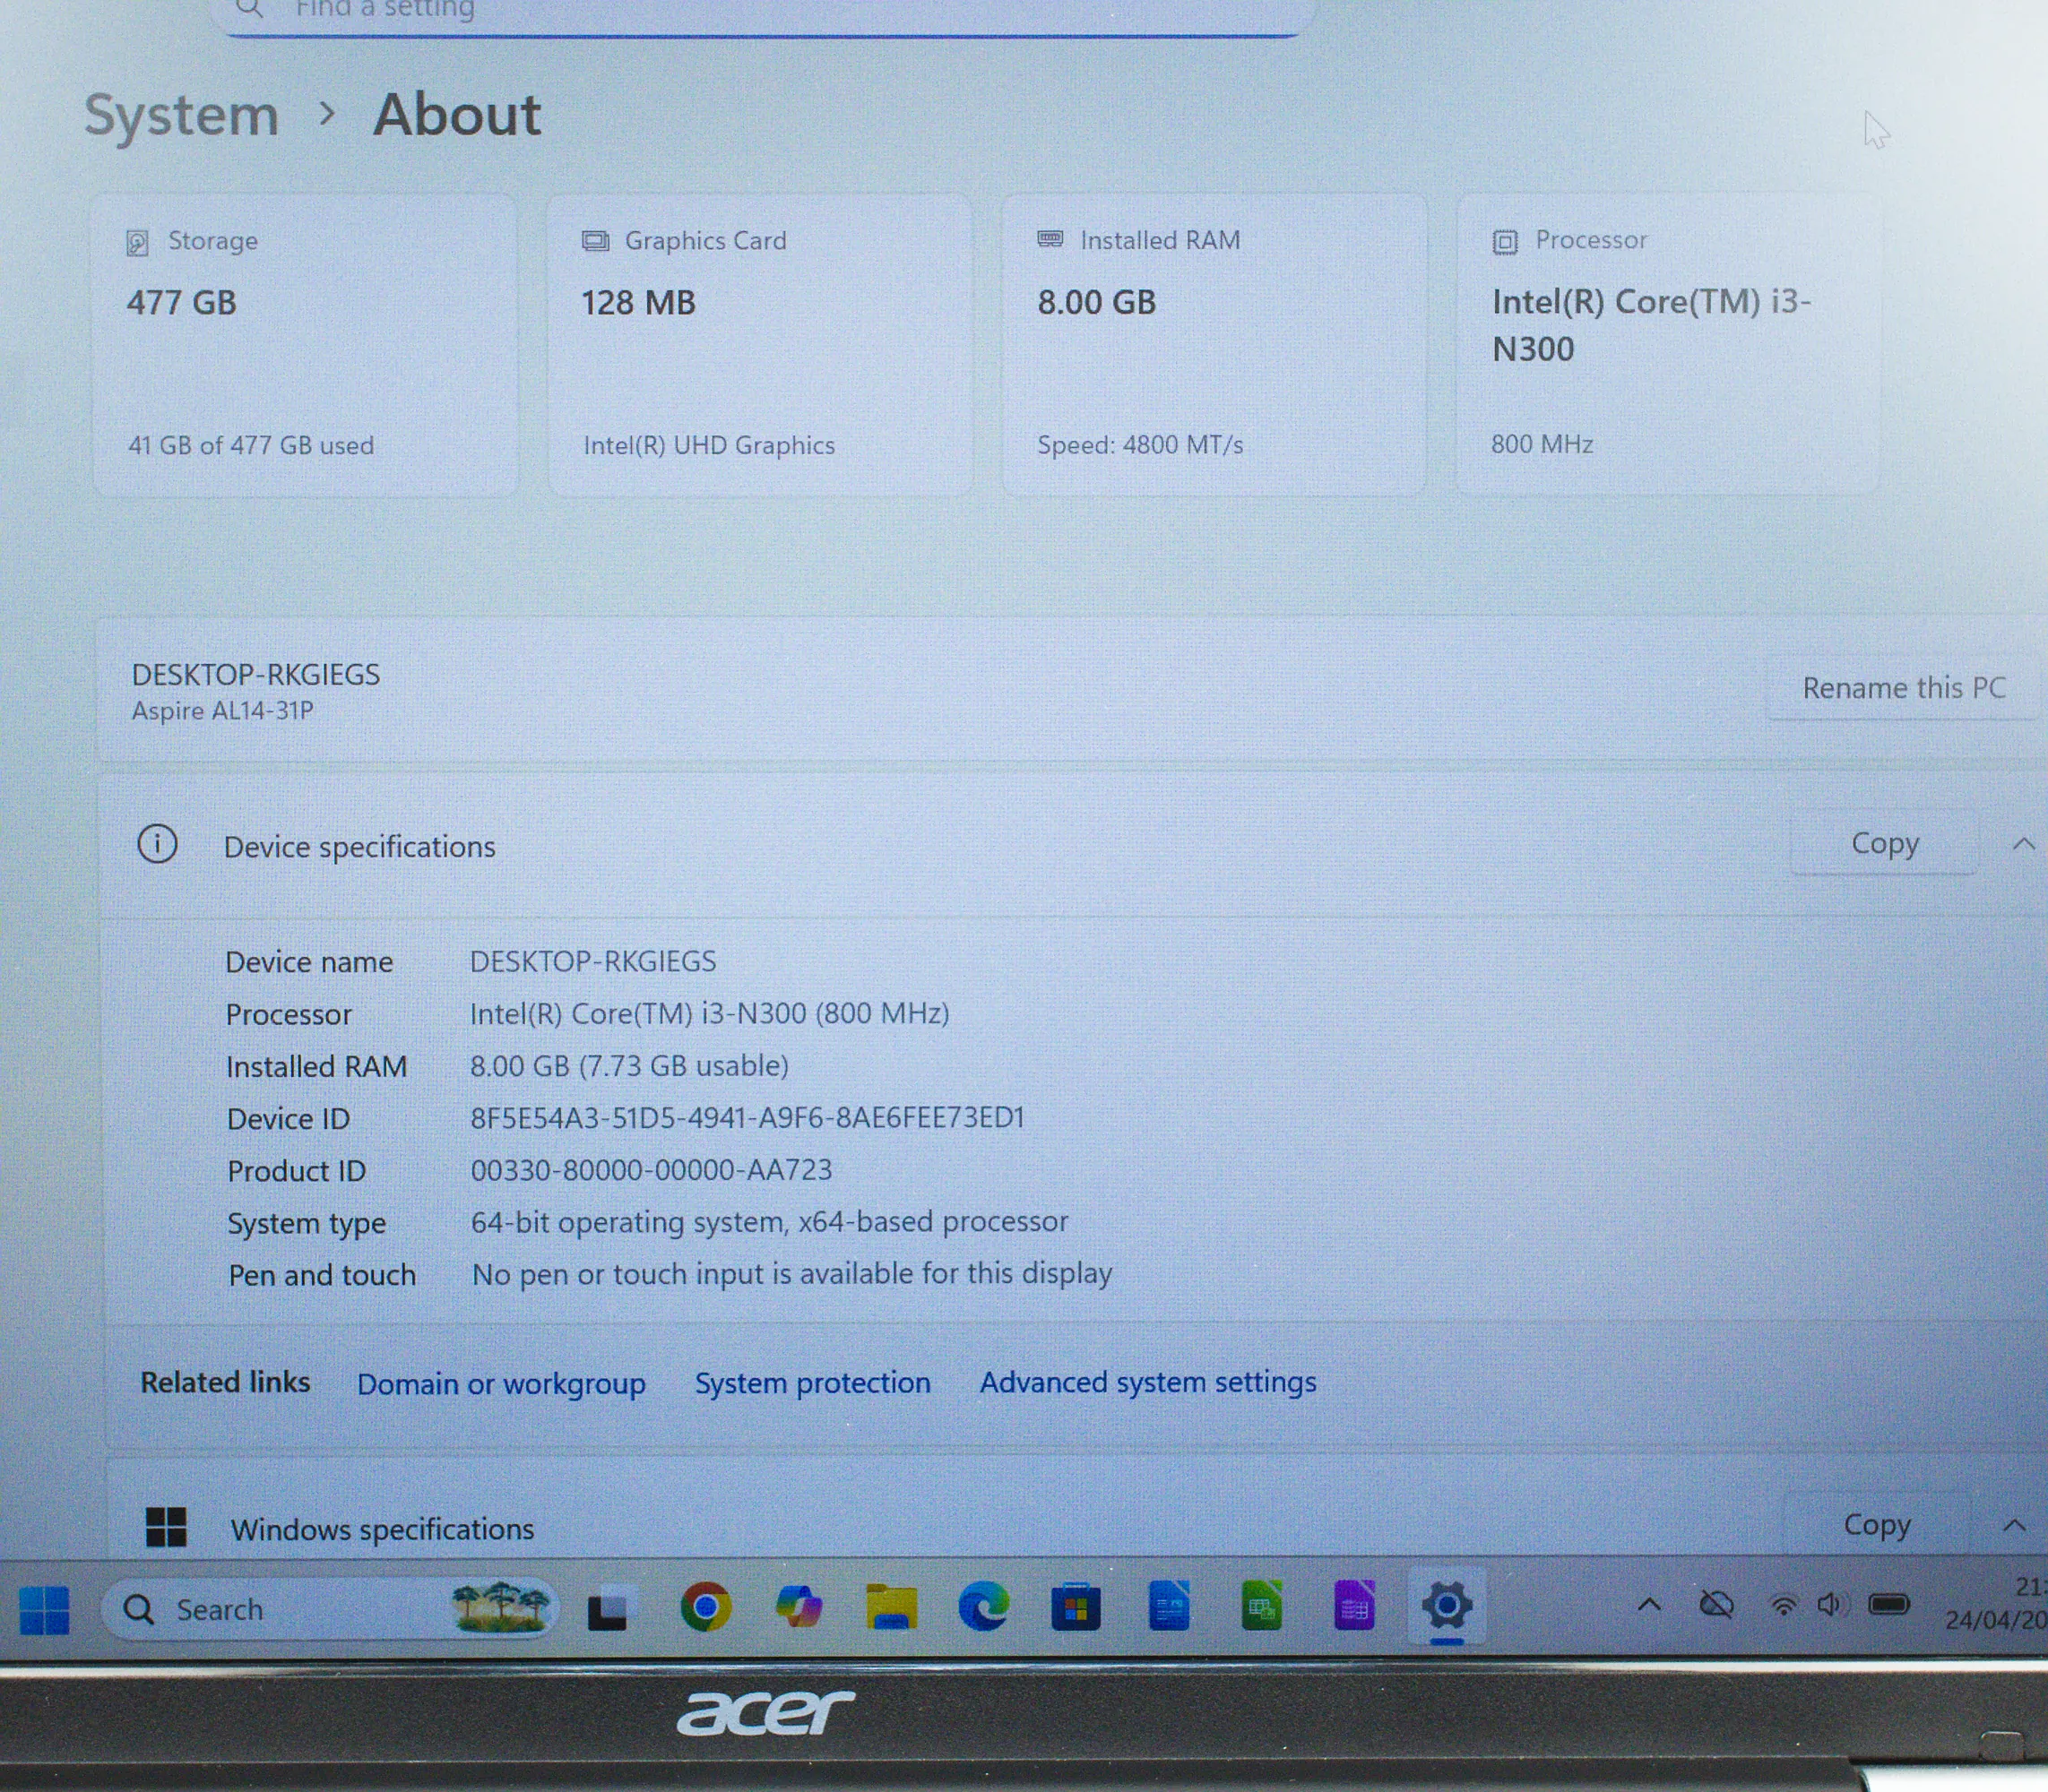Click the Wi-Fi network tray icon
The width and height of the screenshot is (2048, 1792).
(x=1783, y=1606)
